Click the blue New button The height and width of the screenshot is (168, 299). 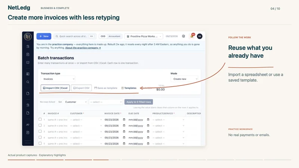(x=44, y=36)
